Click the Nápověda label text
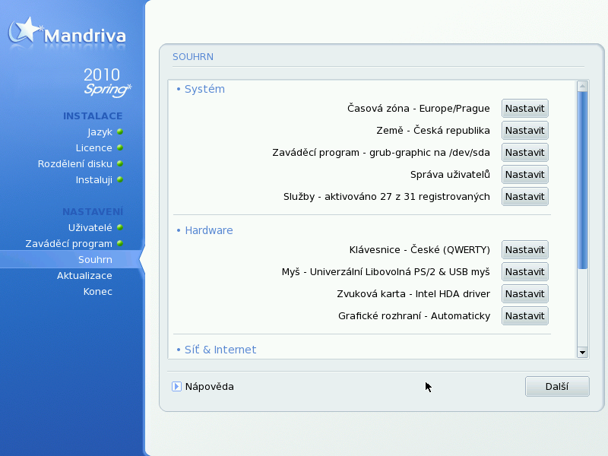The image size is (608, 456). pos(210,387)
